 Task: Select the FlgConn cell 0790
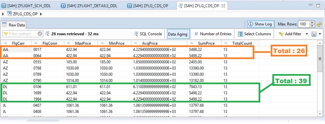48,81
